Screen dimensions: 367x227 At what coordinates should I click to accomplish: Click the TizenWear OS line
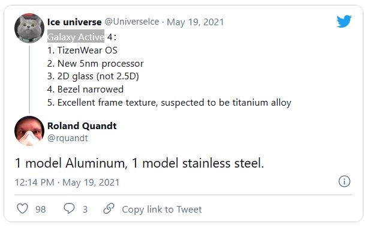point(82,50)
